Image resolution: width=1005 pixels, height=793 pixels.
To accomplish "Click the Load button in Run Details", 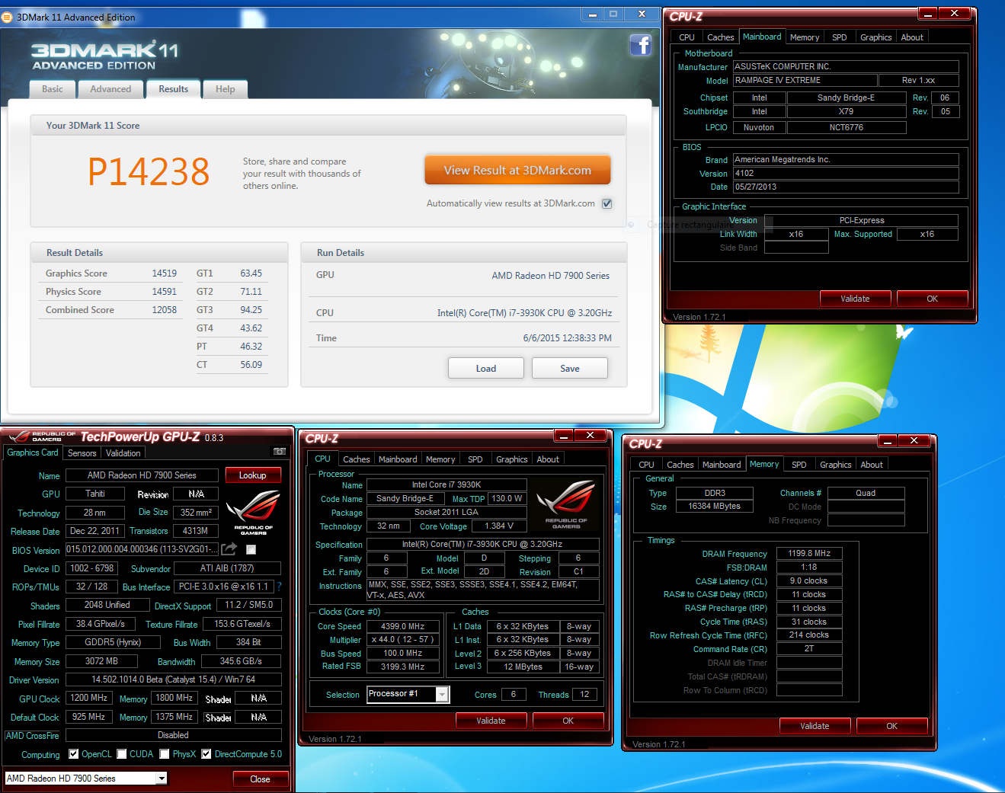I will coord(486,369).
